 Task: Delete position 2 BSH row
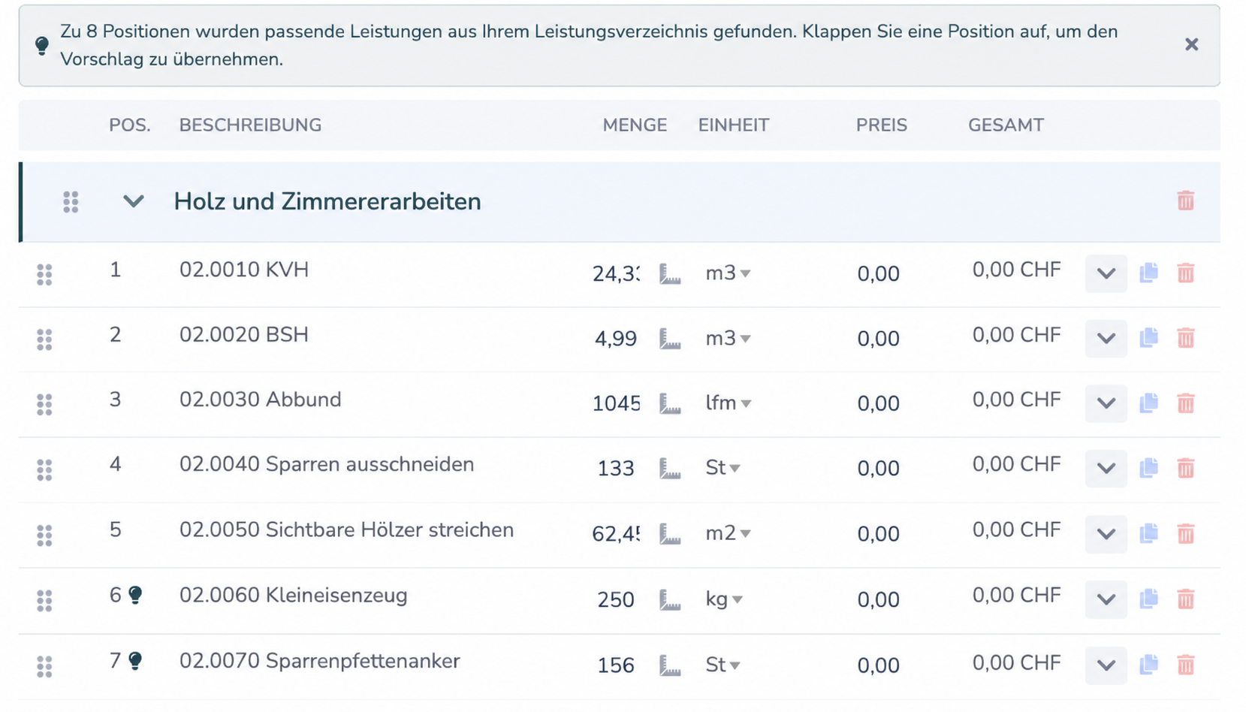click(1185, 338)
